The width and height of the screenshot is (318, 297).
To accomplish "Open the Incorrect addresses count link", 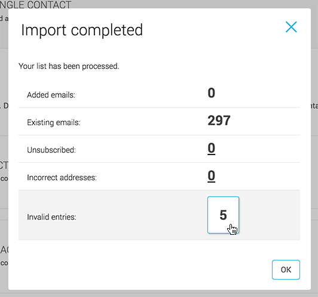I will click(x=211, y=176).
